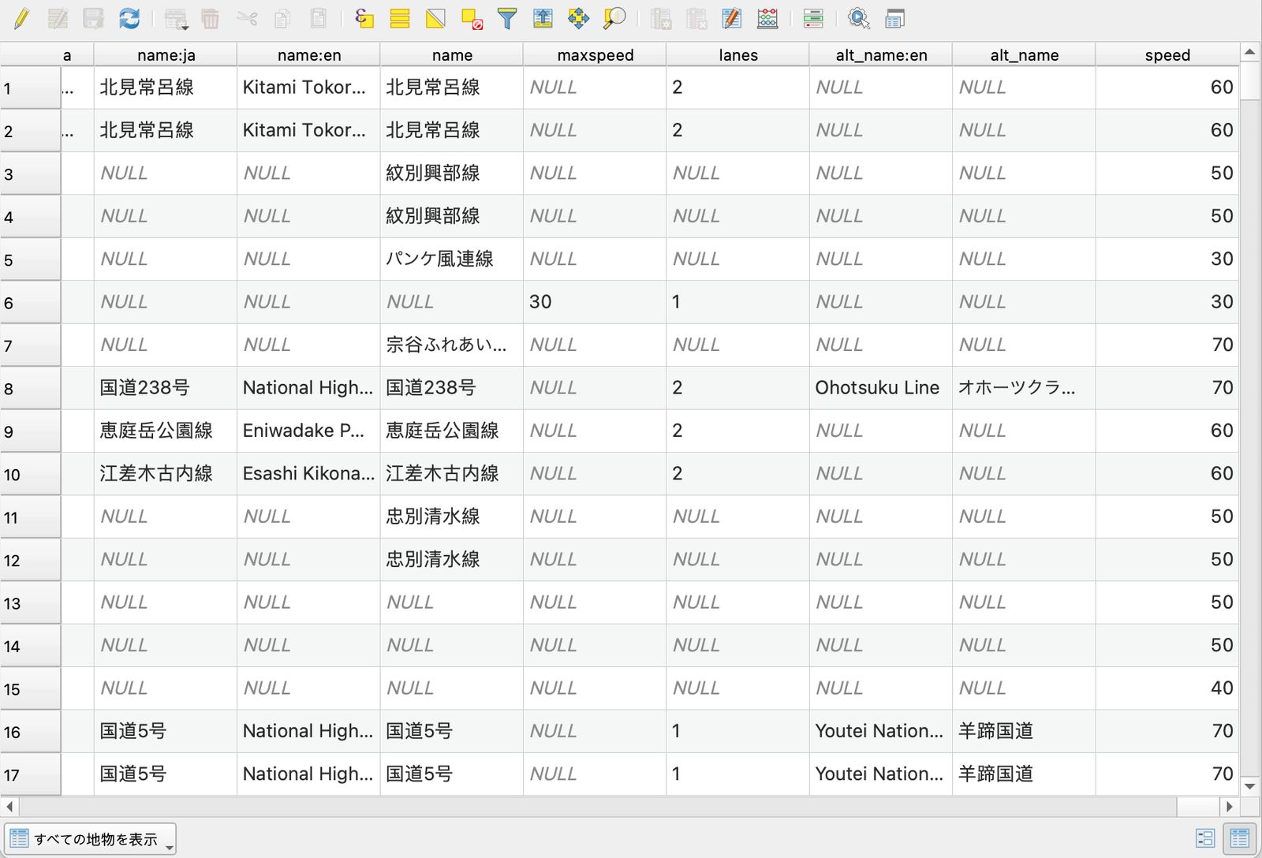The image size is (1262, 858).
Task: Click the invert selection icon
Action: point(435,18)
